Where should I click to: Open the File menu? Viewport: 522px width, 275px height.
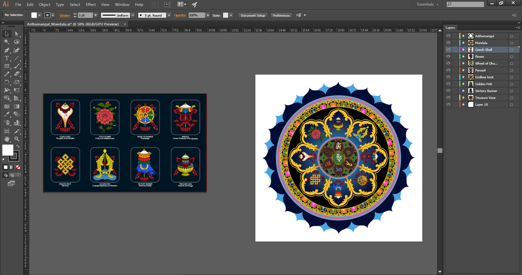(18, 4)
